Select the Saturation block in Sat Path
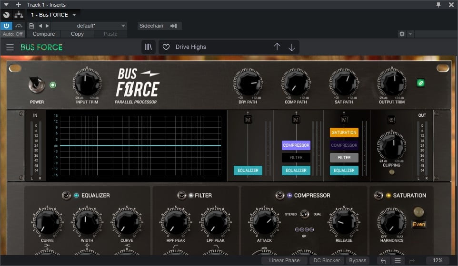458x266 pixels. tap(344, 133)
